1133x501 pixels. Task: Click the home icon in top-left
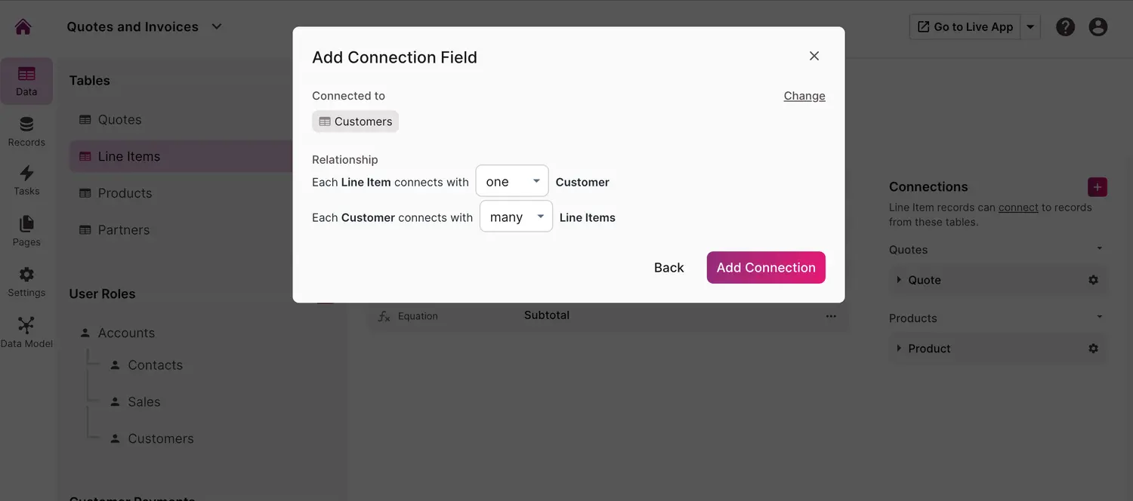pos(23,27)
